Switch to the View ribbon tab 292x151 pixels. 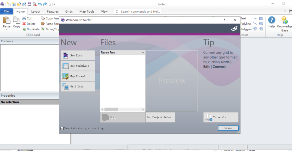pyautogui.click(x=104, y=11)
